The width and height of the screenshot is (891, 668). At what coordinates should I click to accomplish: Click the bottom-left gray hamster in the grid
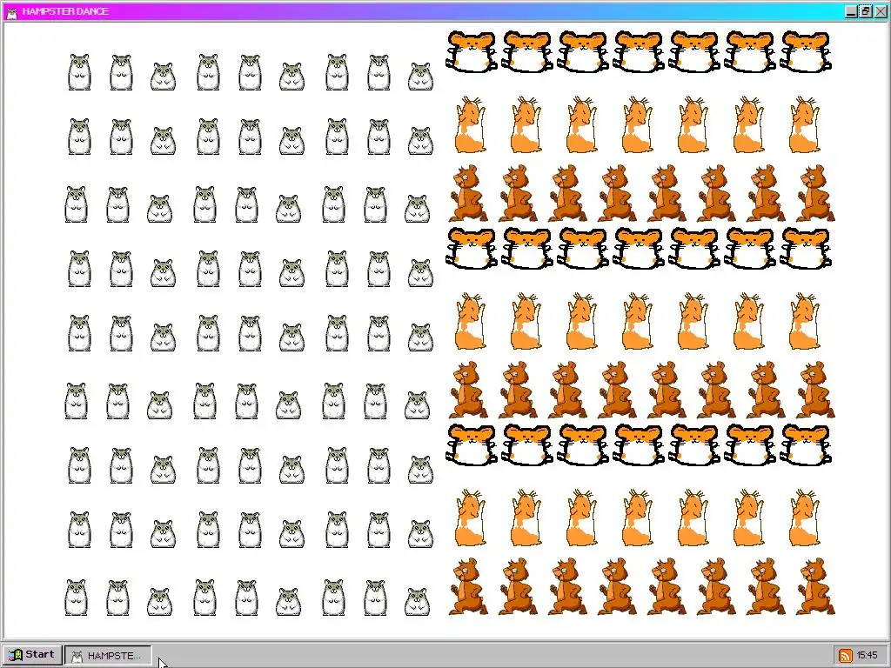coord(77,598)
